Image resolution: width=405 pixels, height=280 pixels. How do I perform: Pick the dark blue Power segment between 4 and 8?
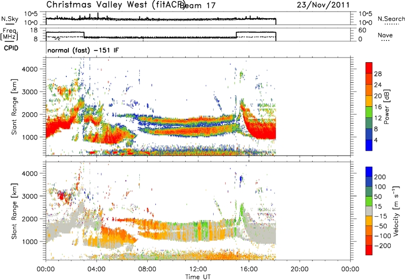369,134
